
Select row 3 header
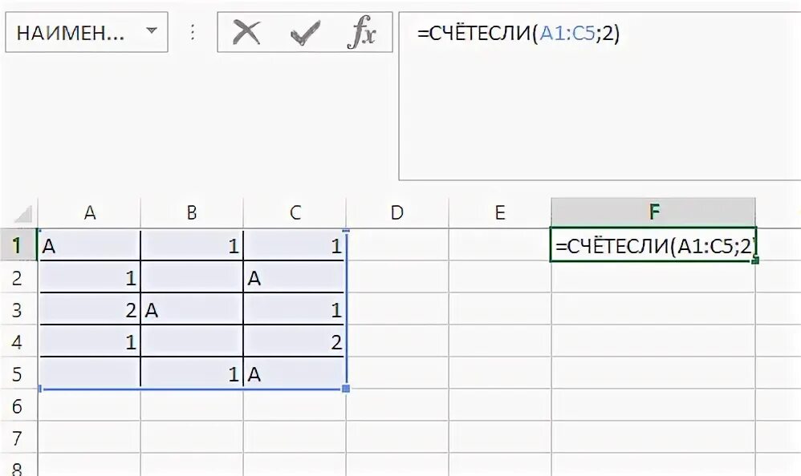pyautogui.click(x=18, y=309)
